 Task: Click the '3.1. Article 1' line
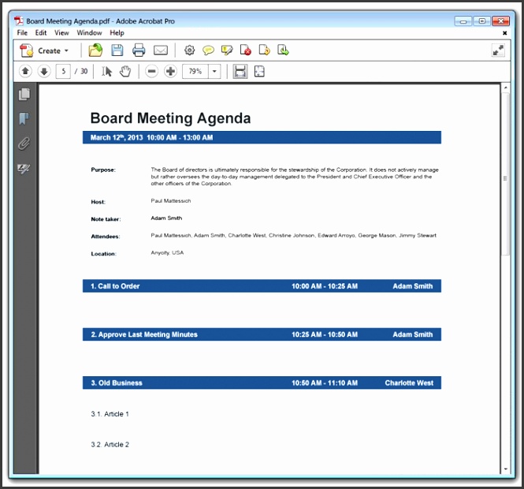[110, 414]
